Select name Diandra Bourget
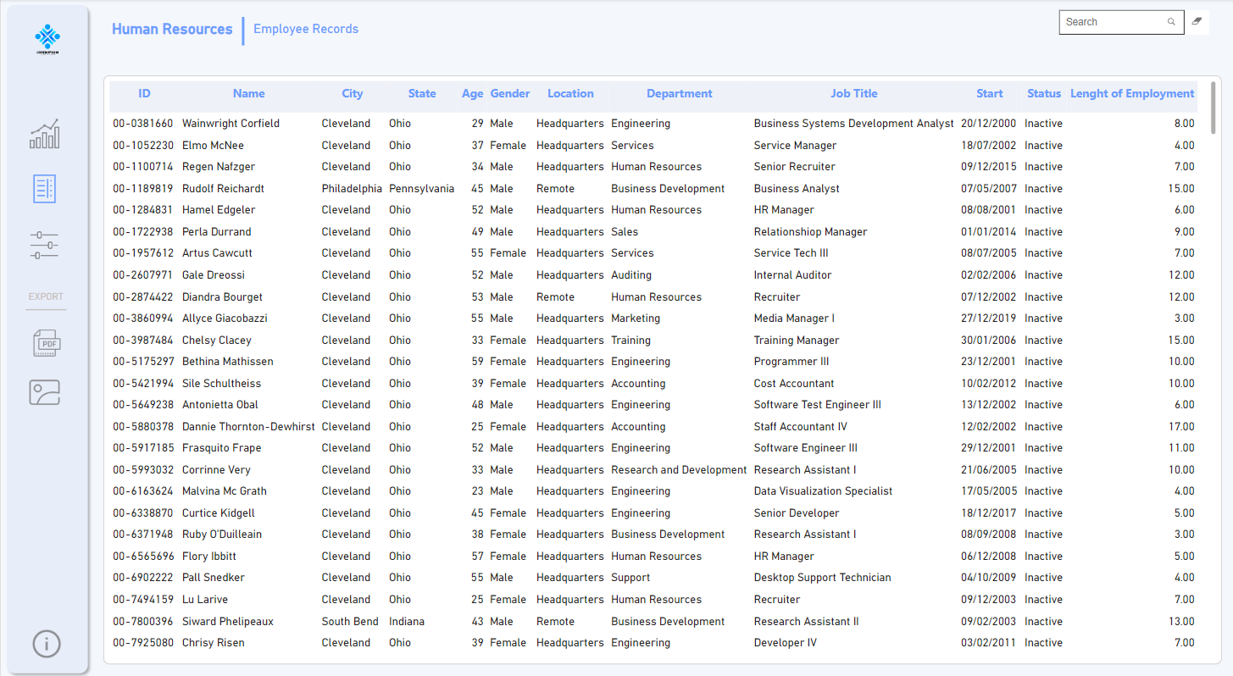The width and height of the screenshot is (1233, 676). 222,297
